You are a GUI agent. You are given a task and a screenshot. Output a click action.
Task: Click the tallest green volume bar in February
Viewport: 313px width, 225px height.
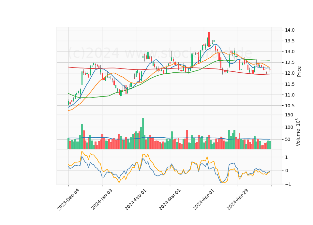pyautogui.click(x=143, y=134)
